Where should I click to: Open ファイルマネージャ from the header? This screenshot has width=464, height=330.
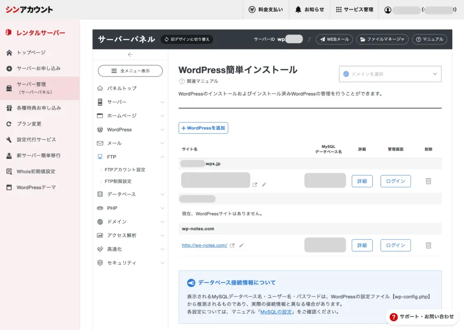pyautogui.click(x=382, y=39)
